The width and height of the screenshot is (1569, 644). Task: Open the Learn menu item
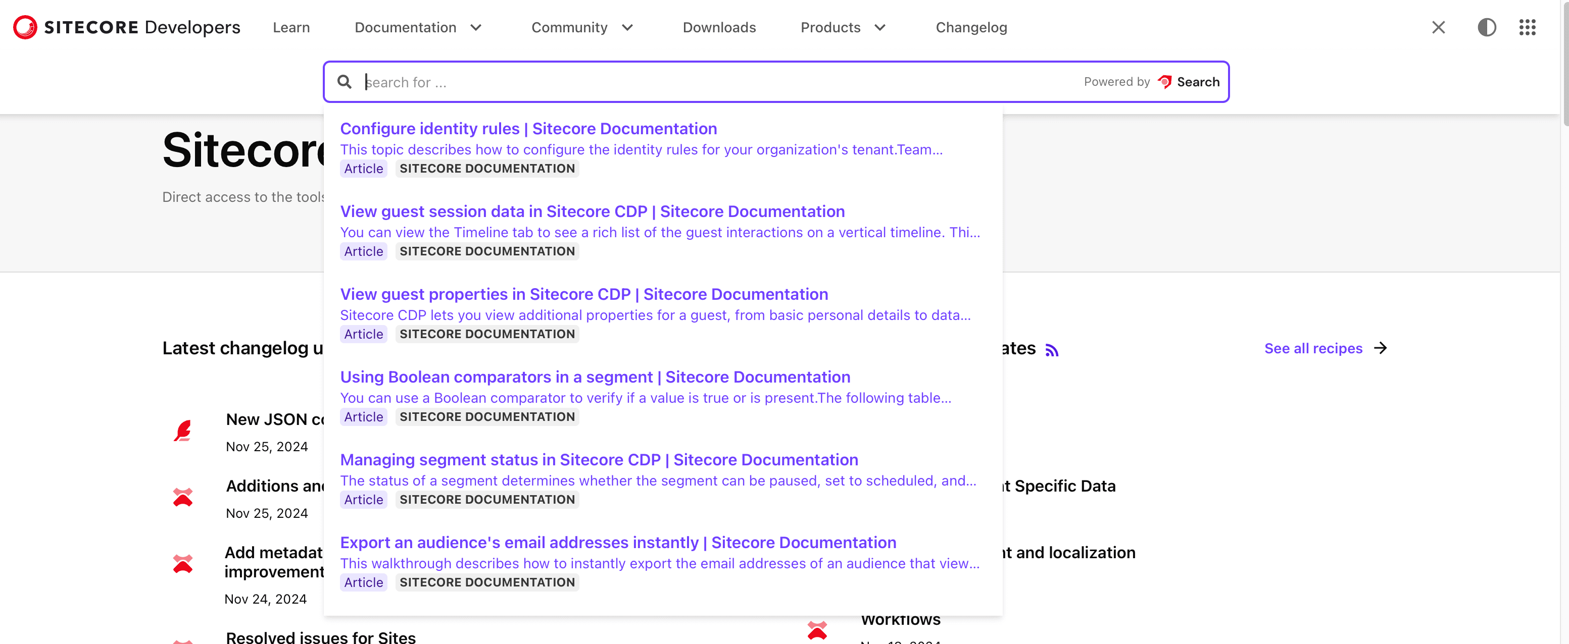coord(291,27)
